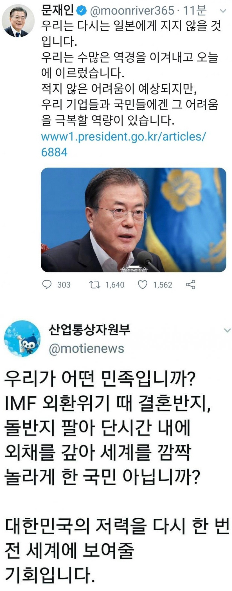Click the 1,562 likes count
232x591 pixels.
click(163, 285)
